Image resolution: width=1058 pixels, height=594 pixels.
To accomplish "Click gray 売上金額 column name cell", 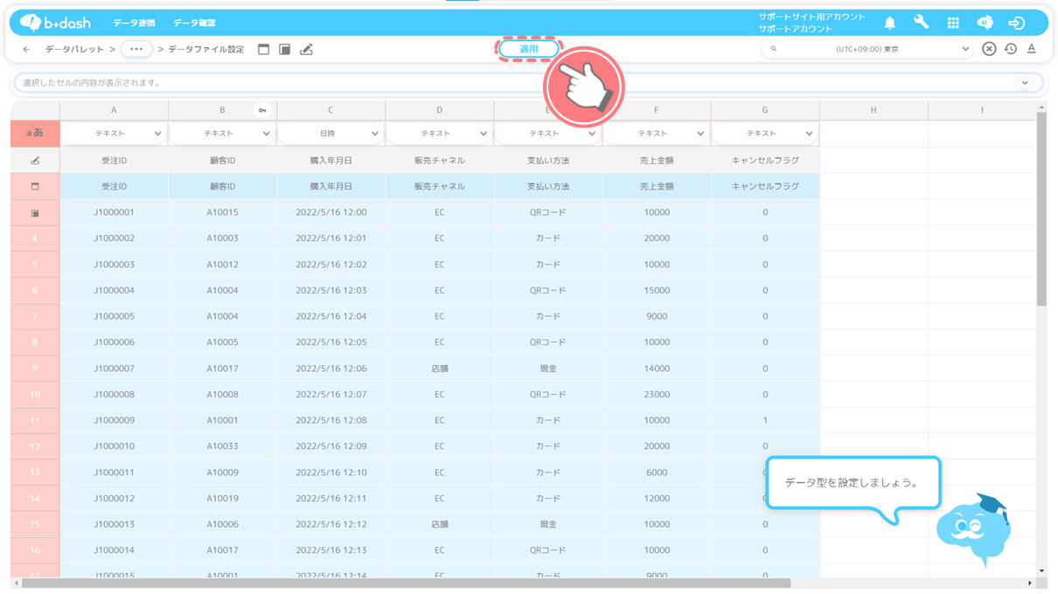I will click(x=656, y=161).
